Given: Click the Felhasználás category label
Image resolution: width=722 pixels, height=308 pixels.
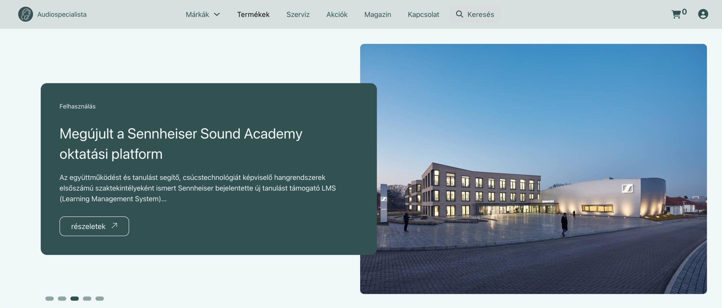Looking at the screenshot, I should point(77,106).
